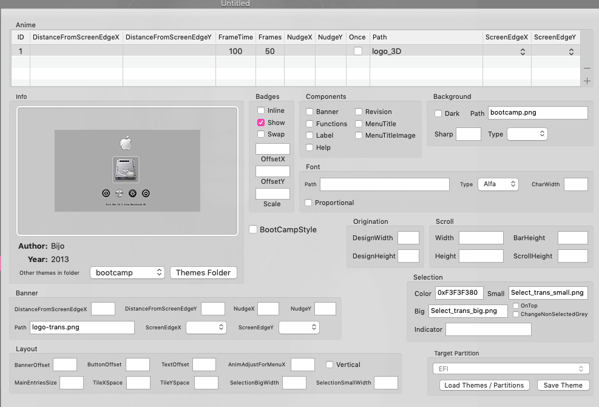Image resolution: width=599 pixels, height=407 pixels.
Task: Click the Big selection image field
Action: pyautogui.click(x=468, y=311)
